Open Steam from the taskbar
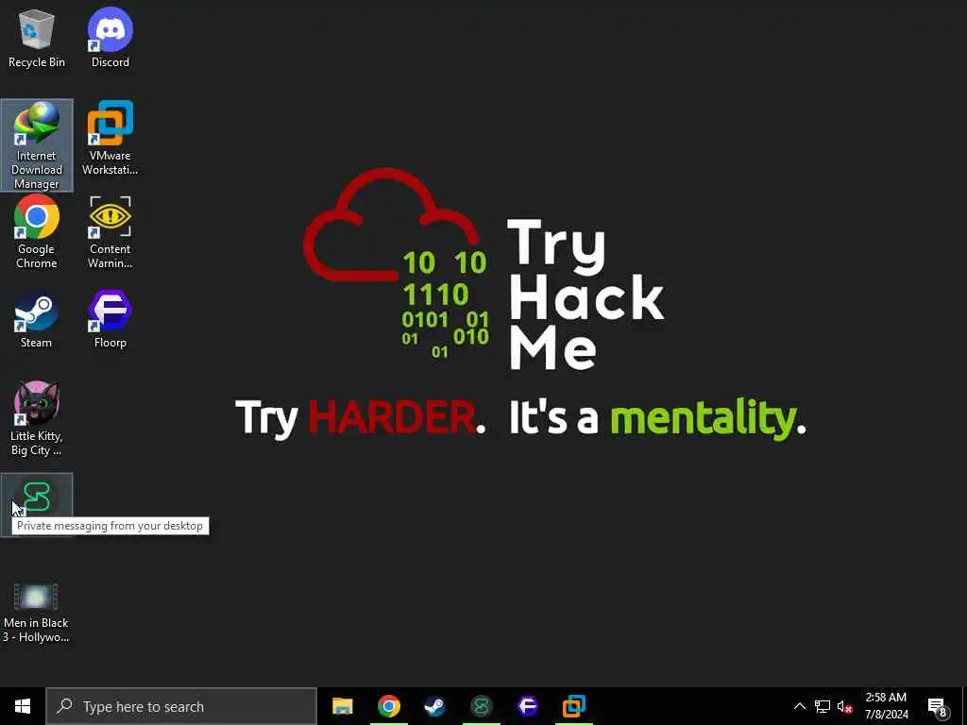The image size is (967, 725). tap(434, 706)
